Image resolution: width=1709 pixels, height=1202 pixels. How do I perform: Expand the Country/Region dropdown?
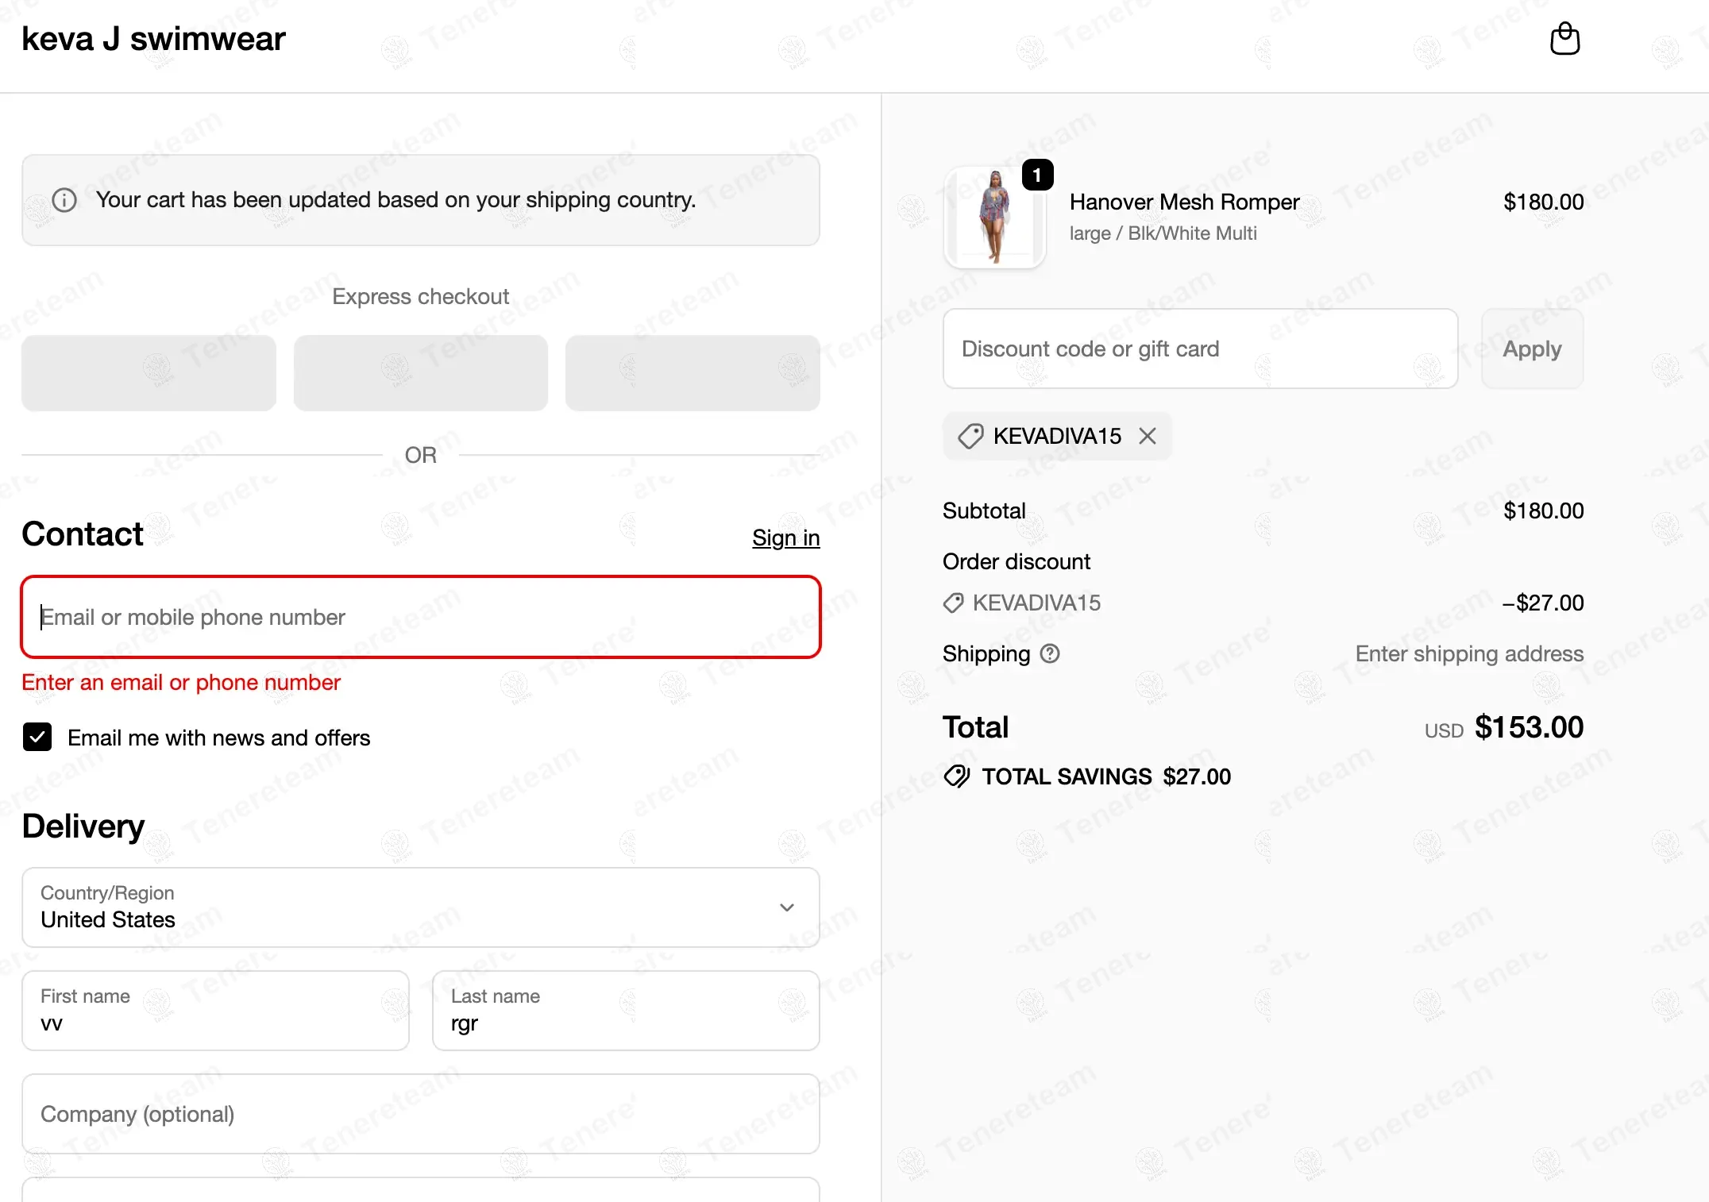pyautogui.click(x=421, y=907)
